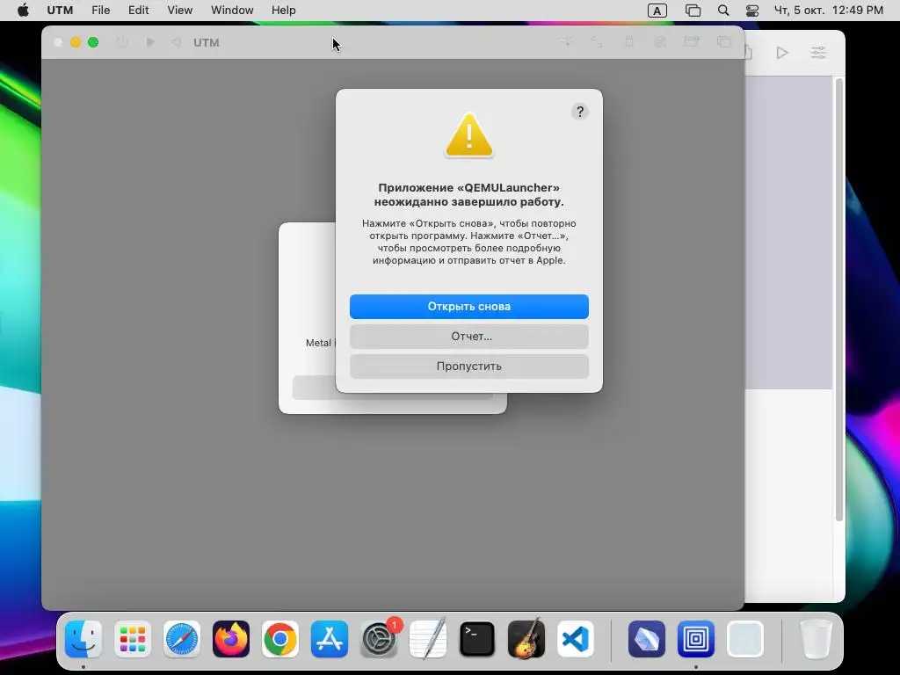Open Finder from the Dock

point(83,639)
